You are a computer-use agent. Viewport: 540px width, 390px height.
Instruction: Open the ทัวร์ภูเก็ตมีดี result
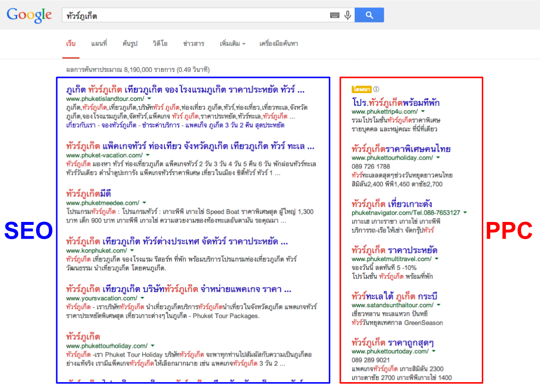(x=89, y=194)
